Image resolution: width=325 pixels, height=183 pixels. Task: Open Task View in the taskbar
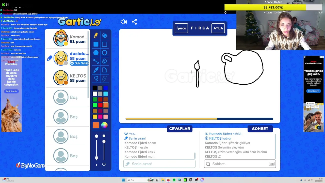[157, 180]
